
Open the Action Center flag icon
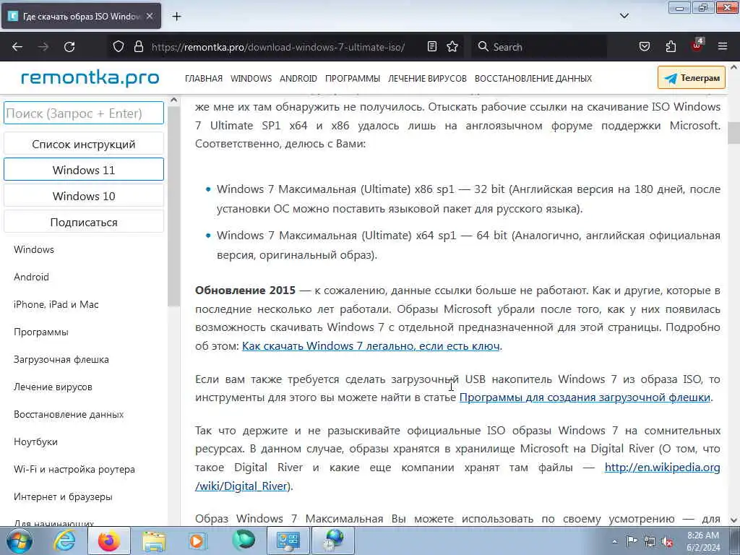point(632,541)
